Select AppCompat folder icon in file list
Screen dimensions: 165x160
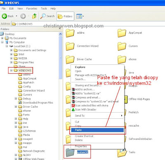pos(122,33)
